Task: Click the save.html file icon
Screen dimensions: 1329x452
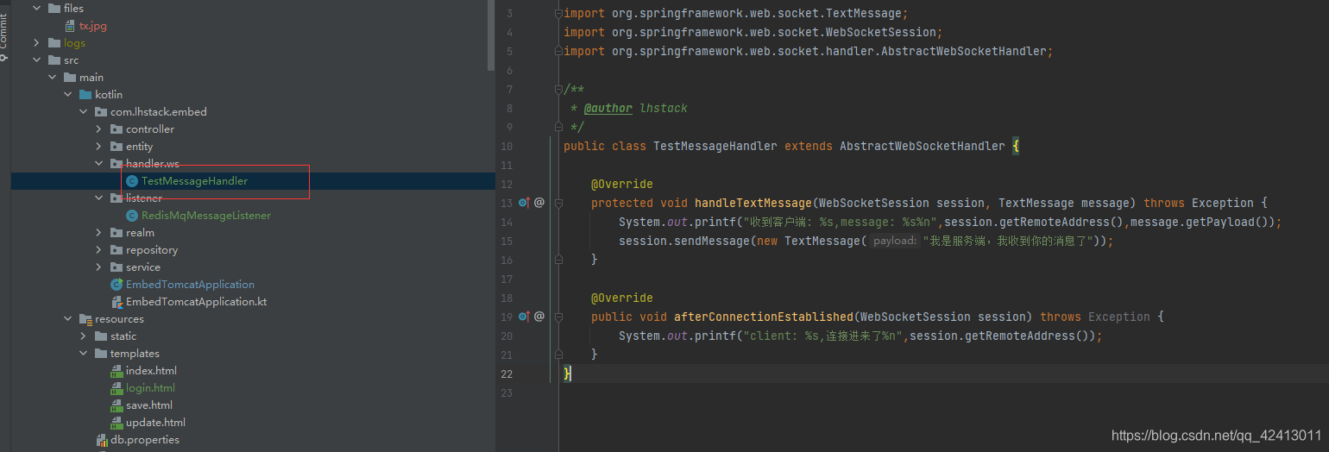Action: pos(117,405)
